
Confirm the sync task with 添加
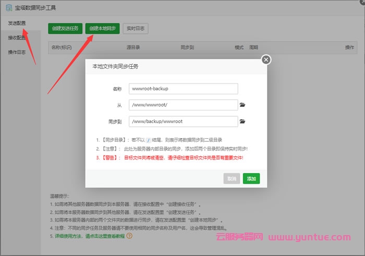tap(251, 178)
